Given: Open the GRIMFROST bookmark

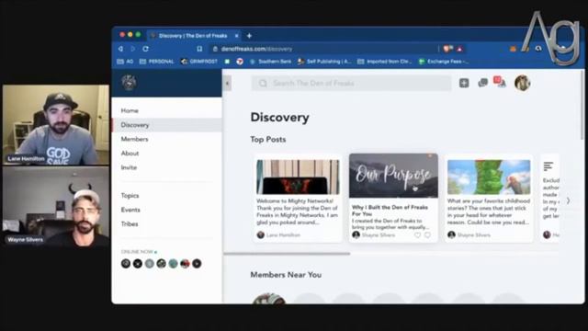Looking at the screenshot, I should pos(199,62).
